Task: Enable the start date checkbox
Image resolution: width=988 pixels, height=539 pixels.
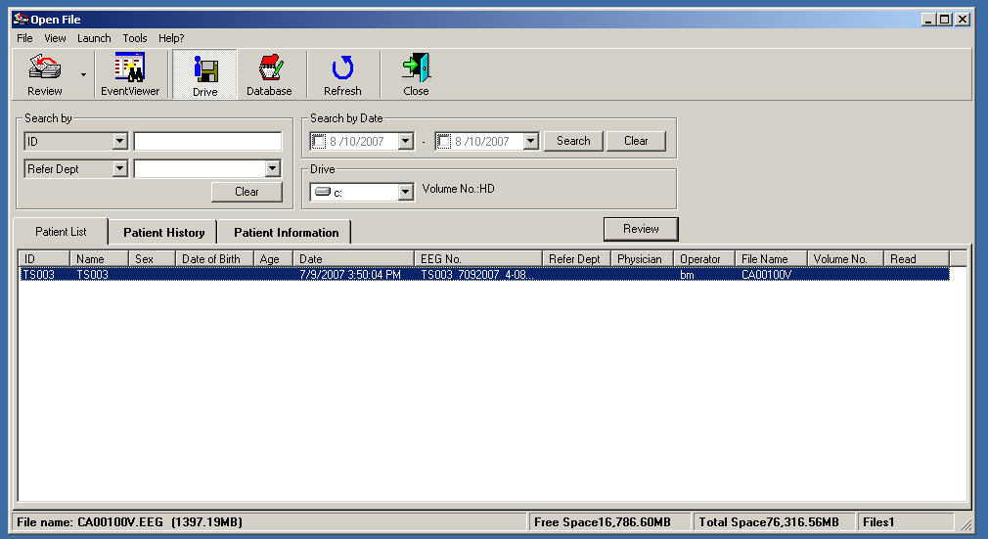Action: 318,142
